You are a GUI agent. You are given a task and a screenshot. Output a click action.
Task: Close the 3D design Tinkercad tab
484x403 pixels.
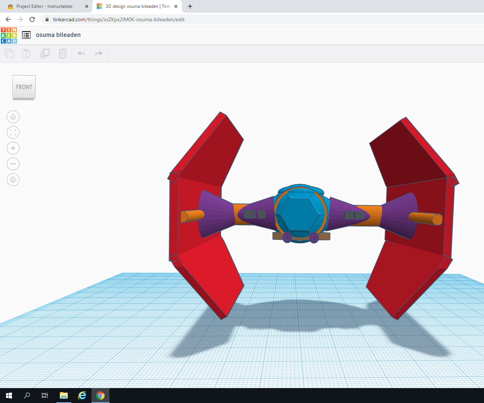(x=176, y=6)
